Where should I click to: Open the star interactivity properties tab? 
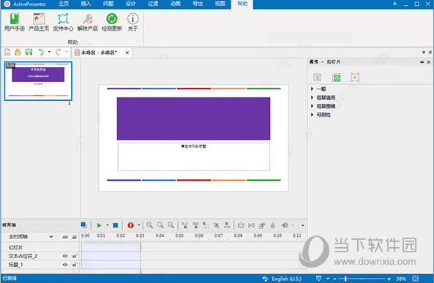tap(355, 78)
